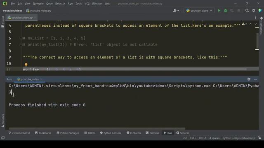Open the File menu
The height and width of the screenshot is (148, 264).
point(13,4)
